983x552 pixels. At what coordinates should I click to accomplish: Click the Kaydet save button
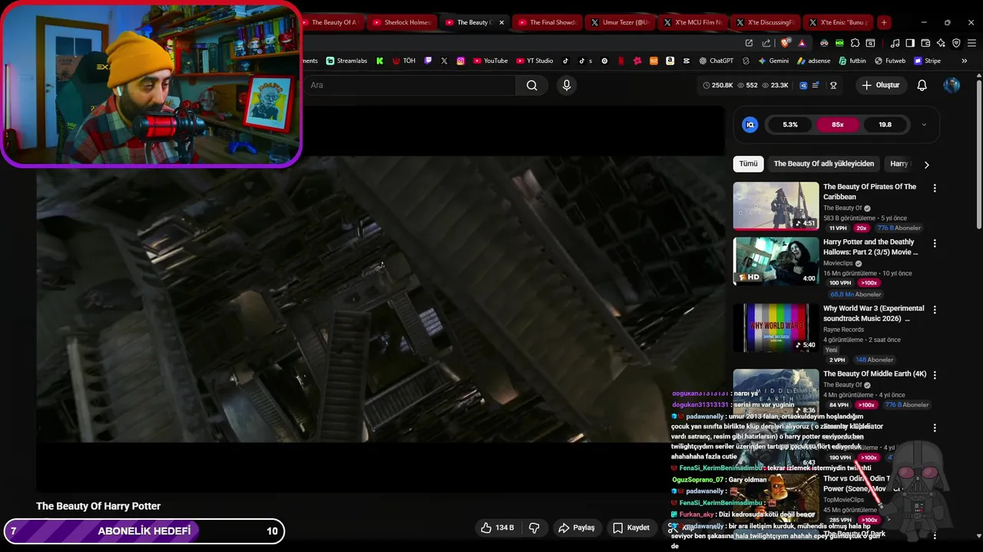[x=631, y=527]
